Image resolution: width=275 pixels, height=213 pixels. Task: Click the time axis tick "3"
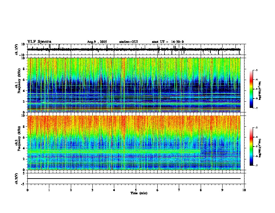[92, 190]
